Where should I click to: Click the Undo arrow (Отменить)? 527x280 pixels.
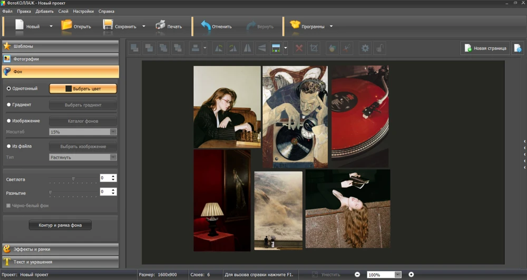pos(206,25)
